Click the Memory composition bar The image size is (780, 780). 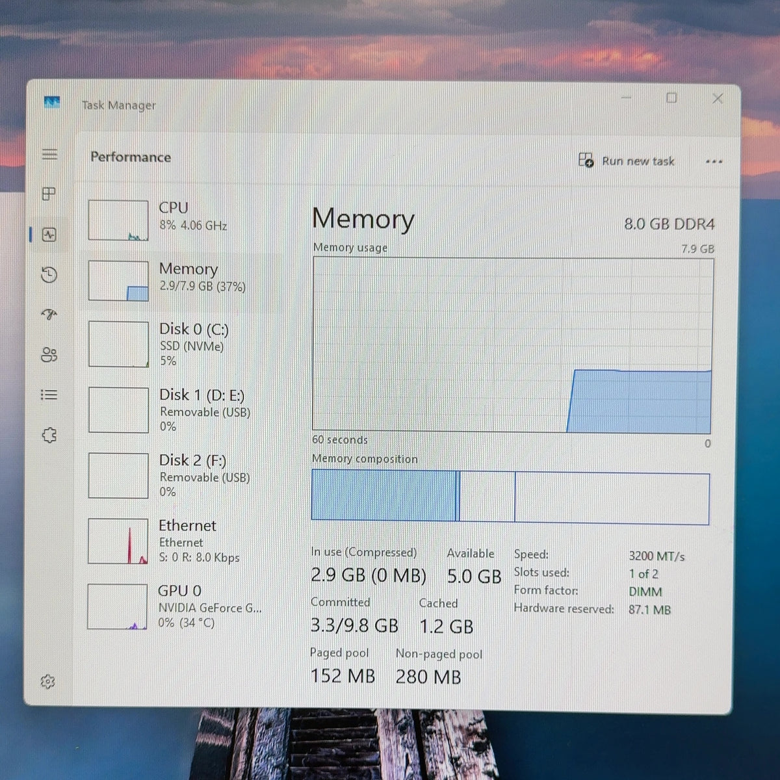pos(510,497)
